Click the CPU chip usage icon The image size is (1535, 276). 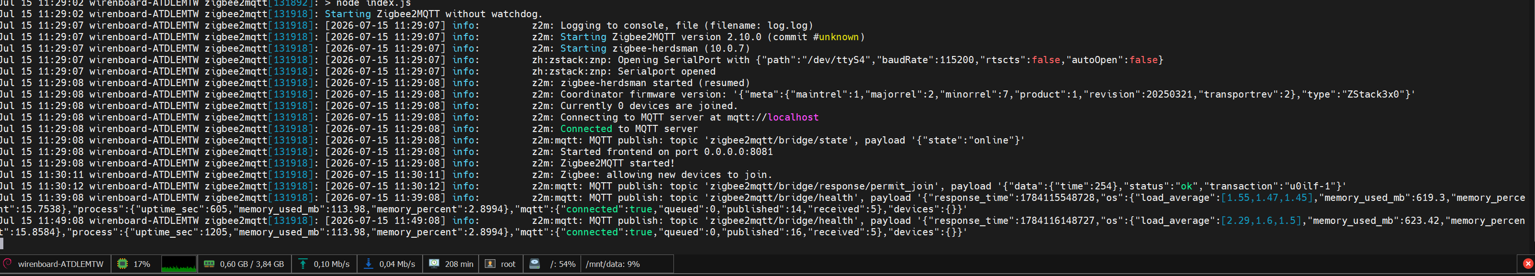pos(122,264)
